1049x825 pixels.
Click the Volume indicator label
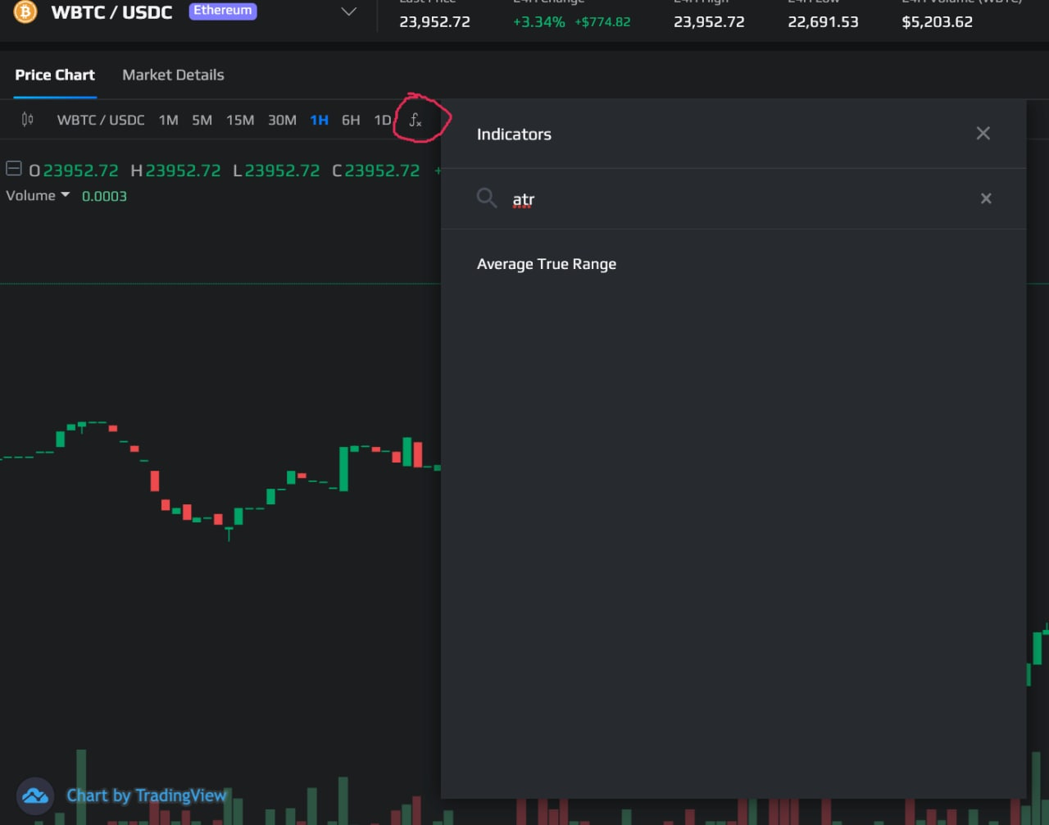click(30, 195)
